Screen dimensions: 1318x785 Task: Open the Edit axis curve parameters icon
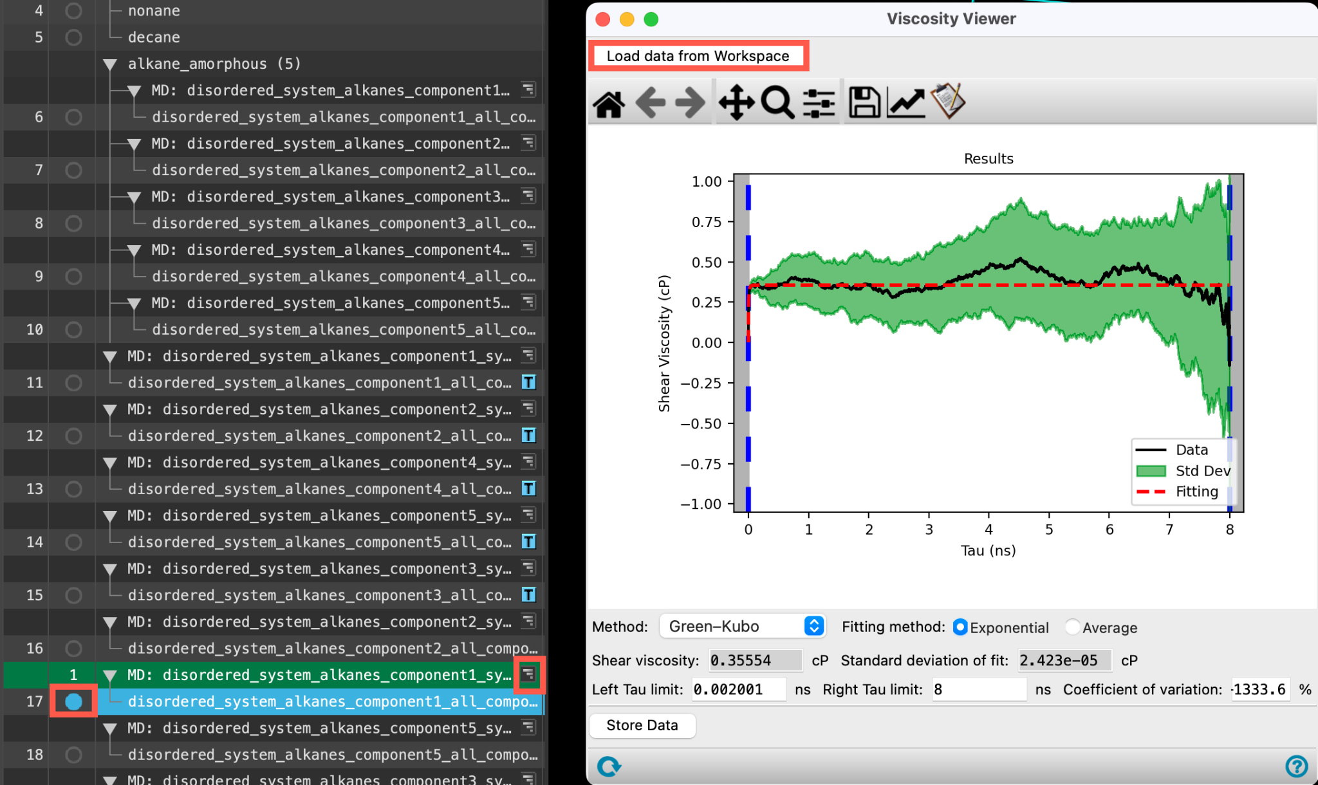(x=905, y=103)
